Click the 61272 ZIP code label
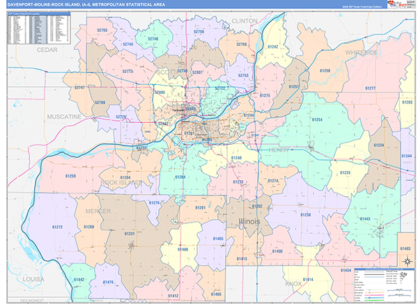 (58, 227)
